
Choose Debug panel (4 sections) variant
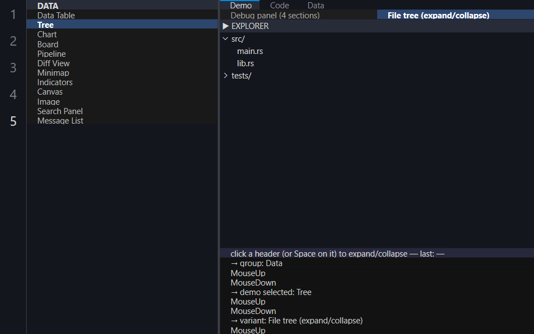click(x=275, y=16)
